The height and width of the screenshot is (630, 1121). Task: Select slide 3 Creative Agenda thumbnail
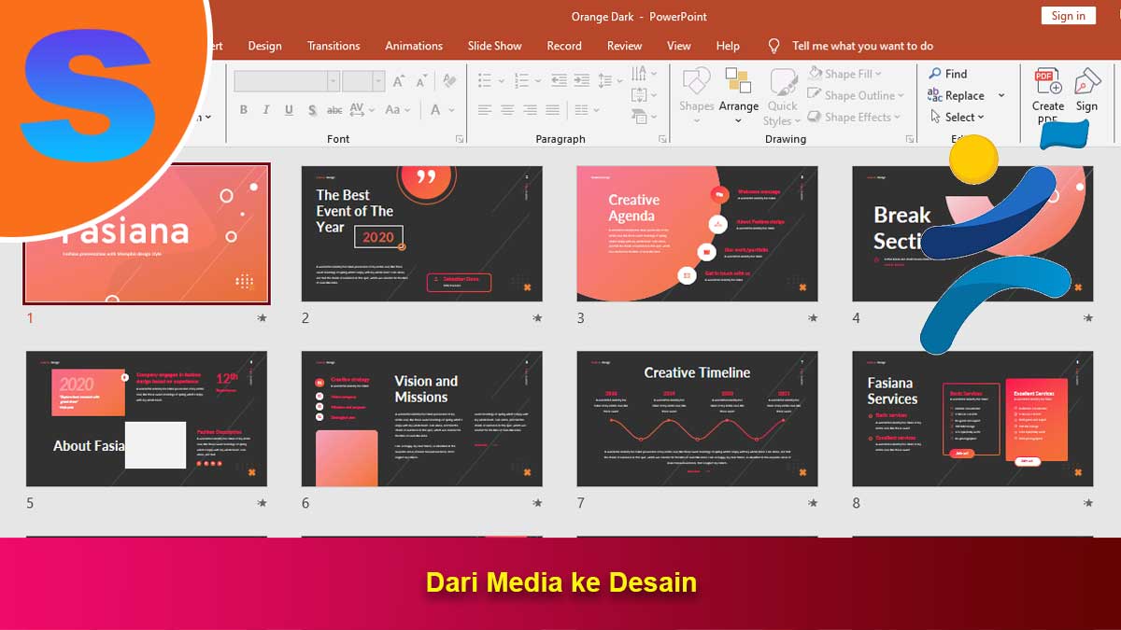697,233
